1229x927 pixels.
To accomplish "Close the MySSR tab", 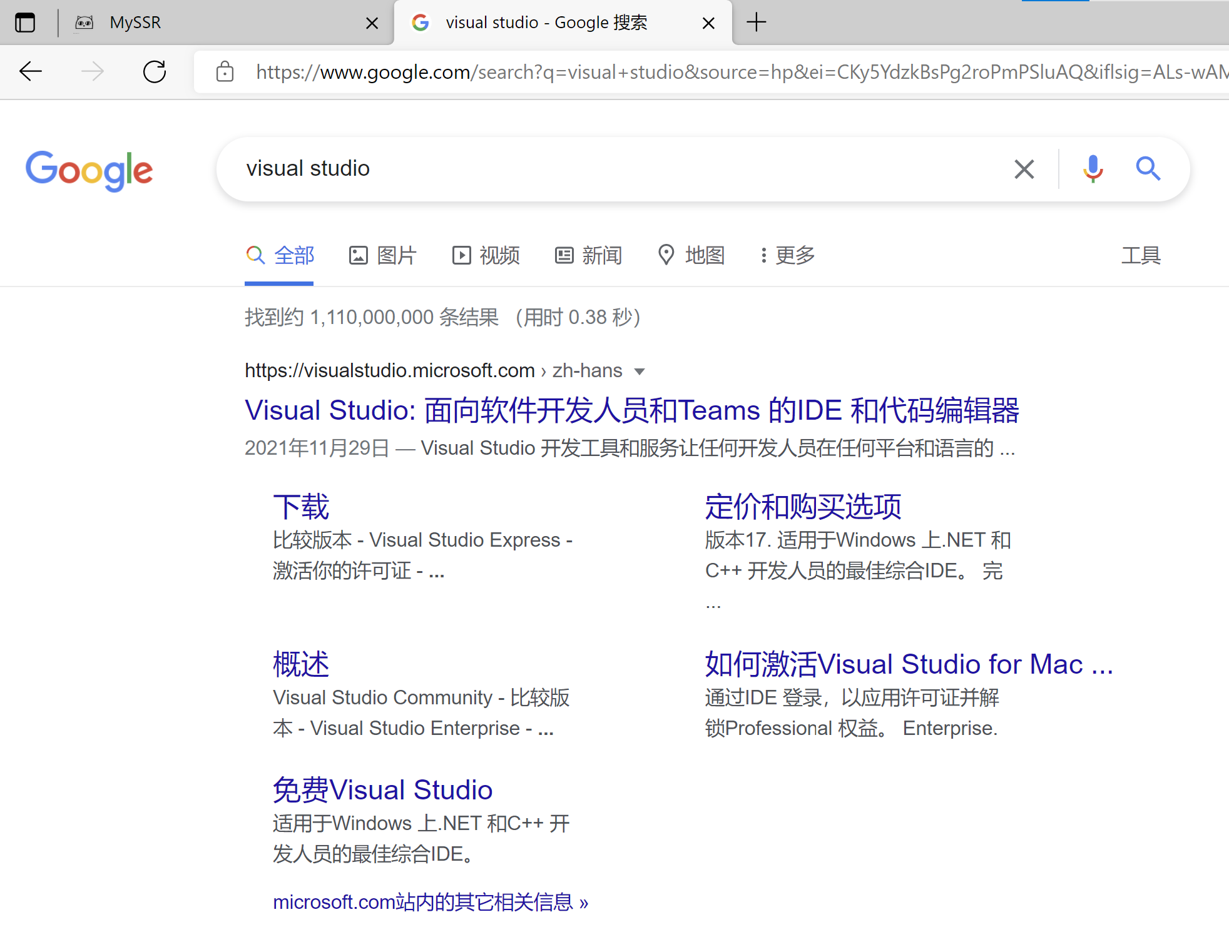I will coord(372,23).
